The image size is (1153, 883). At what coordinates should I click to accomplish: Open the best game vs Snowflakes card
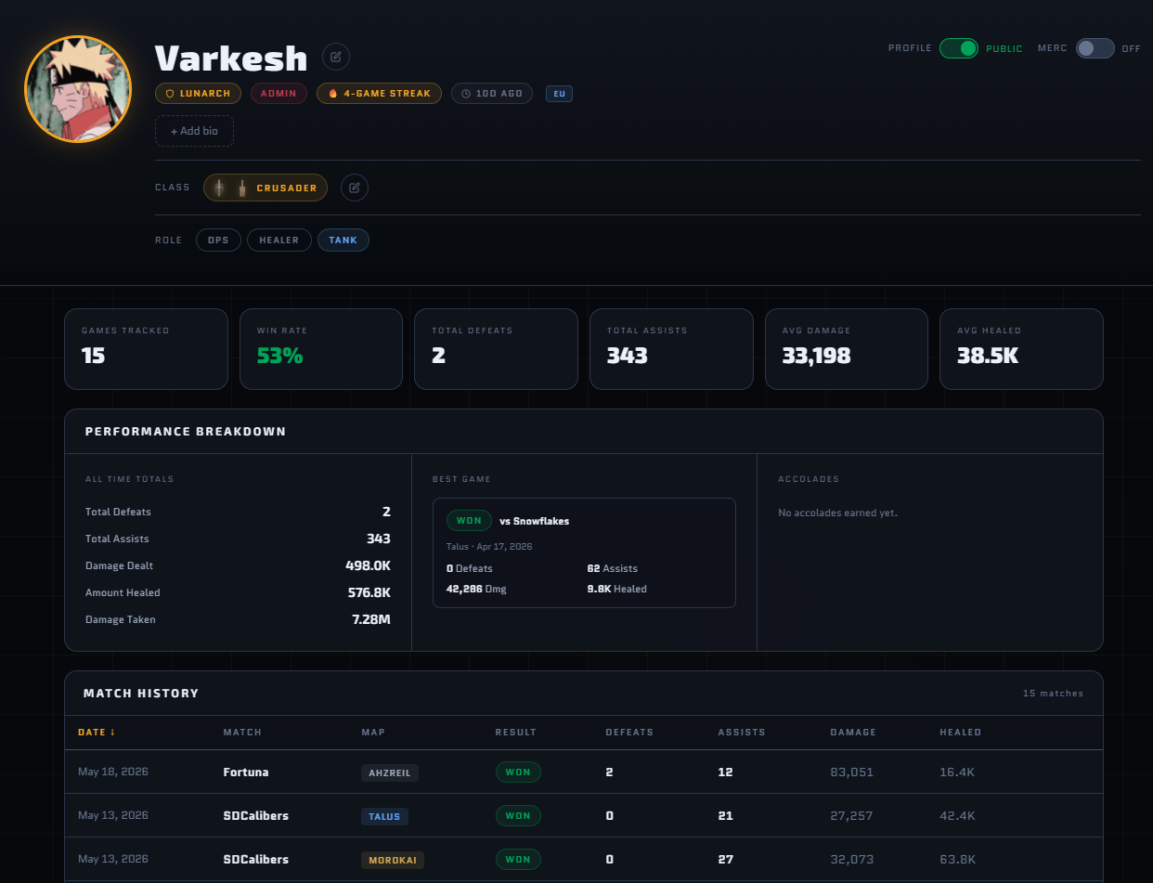point(584,552)
